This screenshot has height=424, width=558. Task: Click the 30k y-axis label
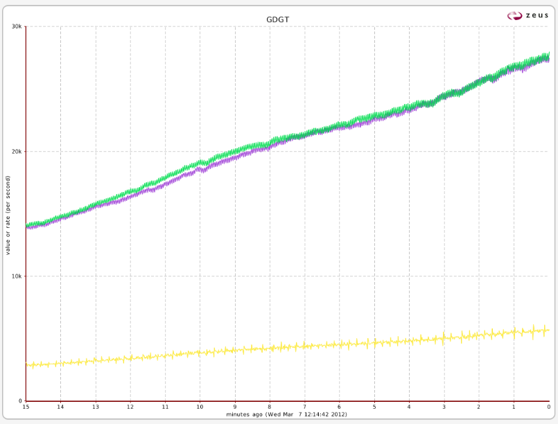click(x=17, y=26)
